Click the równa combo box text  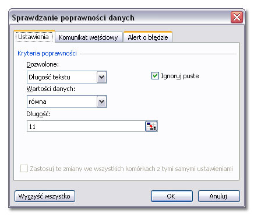[x=37, y=102]
